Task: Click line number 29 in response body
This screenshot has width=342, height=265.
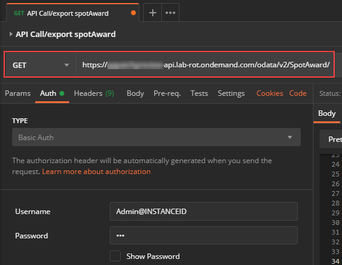Action: (x=335, y=213)
